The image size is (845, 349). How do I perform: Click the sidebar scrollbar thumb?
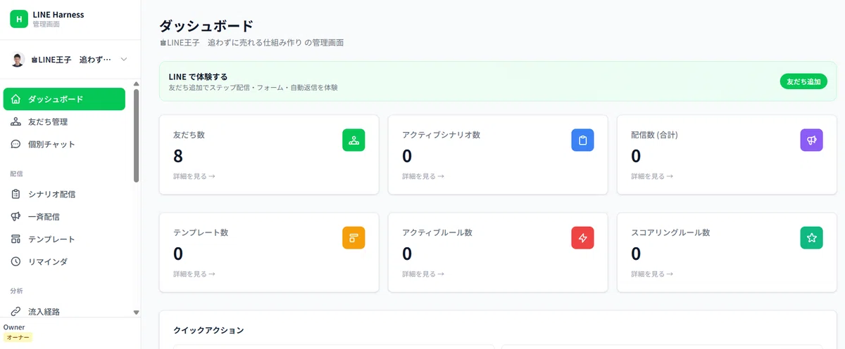click(137, 135)
